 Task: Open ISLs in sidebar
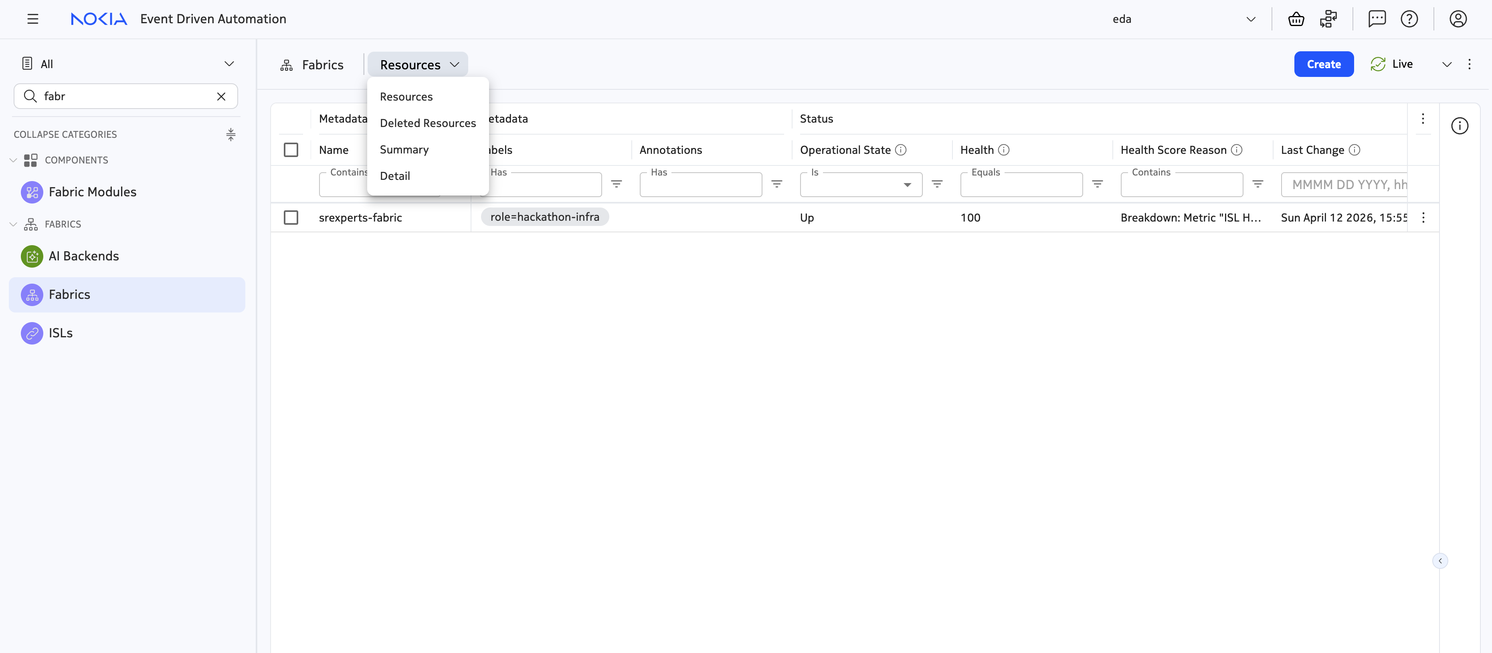(127, 333)
